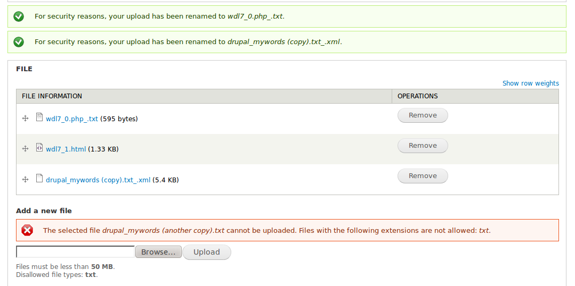575x286 pixels.
Task: Remove the drupal_mywords (copy).txt_.xml file
Action: coord(423,176)
